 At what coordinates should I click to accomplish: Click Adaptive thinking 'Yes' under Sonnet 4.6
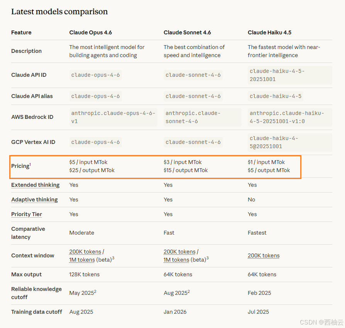pos(168,200)
